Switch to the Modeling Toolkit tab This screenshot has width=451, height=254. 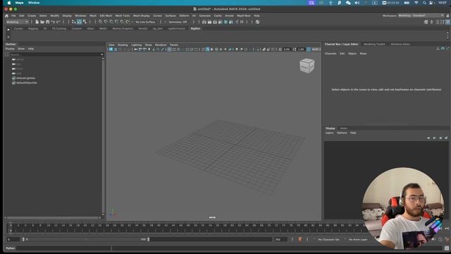click(374, 44)
